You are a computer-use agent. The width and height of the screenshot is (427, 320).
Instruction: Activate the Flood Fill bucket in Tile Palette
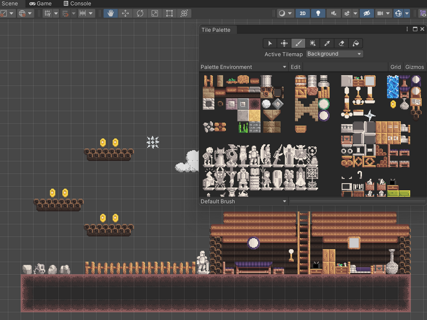point(355,43)
